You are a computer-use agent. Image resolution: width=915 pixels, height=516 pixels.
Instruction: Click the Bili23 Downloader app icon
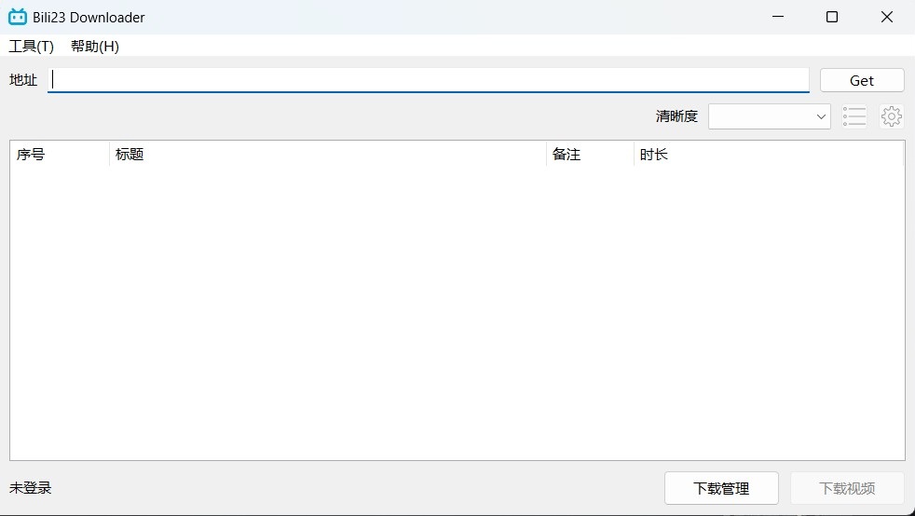coord(18,17)
